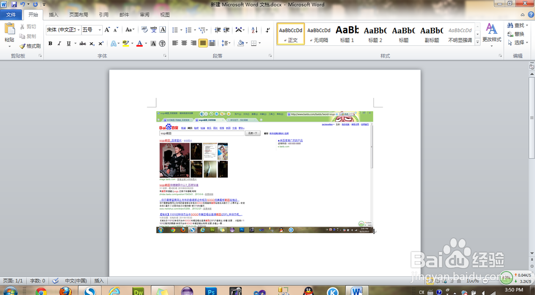Toggle Align Right for the paragraph
Viewport: 535px width, 295px height.
point(194,43)
